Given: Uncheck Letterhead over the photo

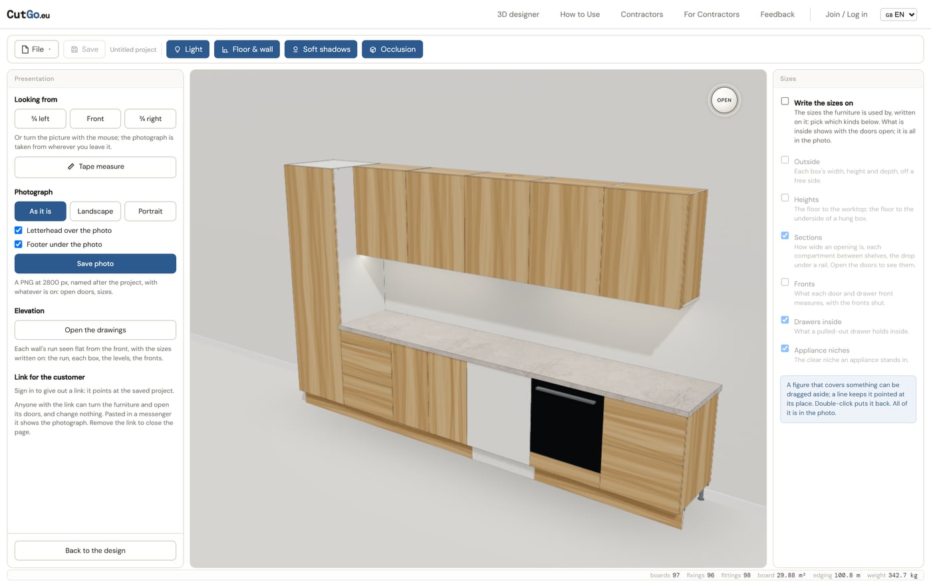Looking at the screenshot, I should [x=19, y=230].
